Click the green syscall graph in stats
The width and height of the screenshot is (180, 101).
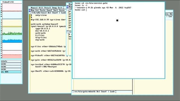12,31
